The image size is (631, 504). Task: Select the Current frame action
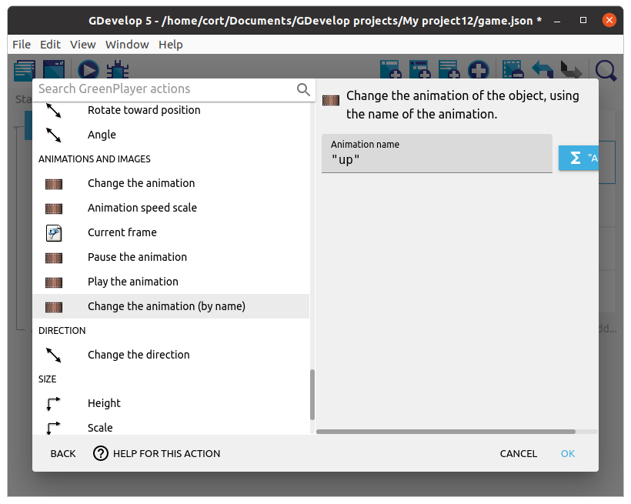171,232
